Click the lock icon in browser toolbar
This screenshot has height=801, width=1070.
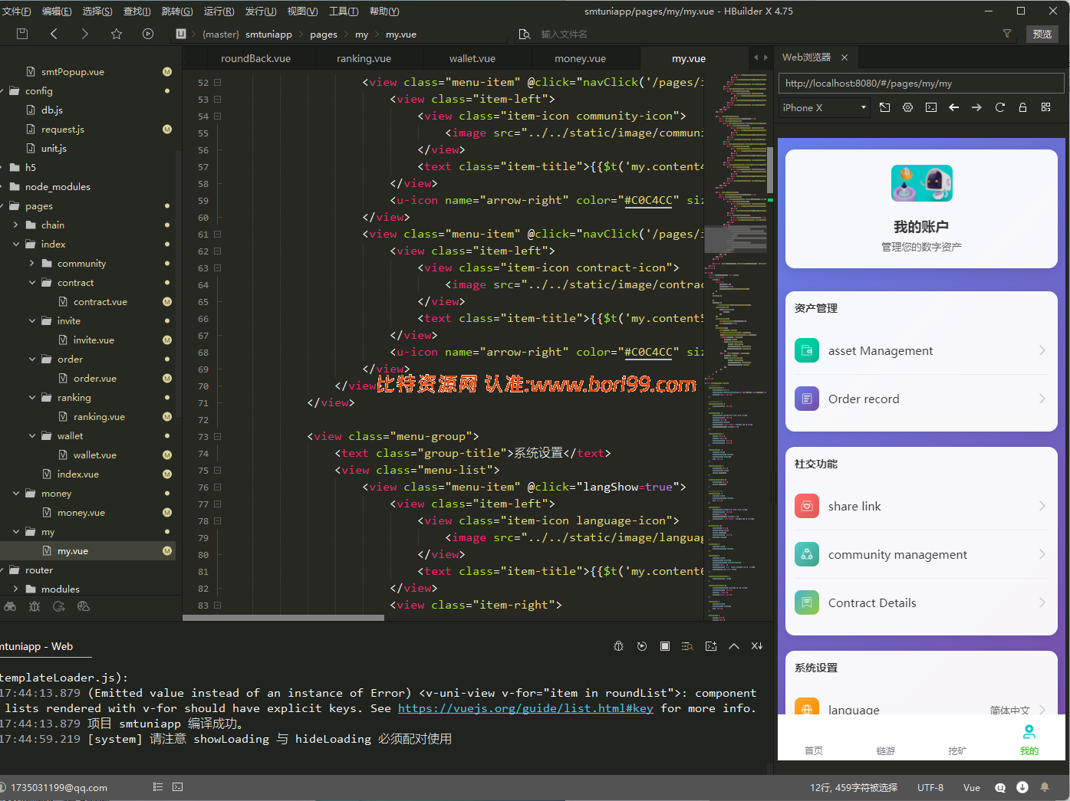click(1022, 107)
